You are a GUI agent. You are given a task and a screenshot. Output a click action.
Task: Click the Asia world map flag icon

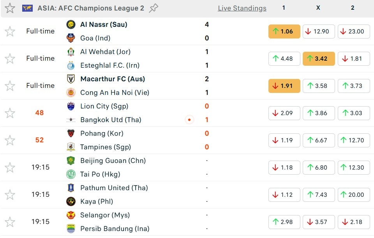click(x=27, y=8)
